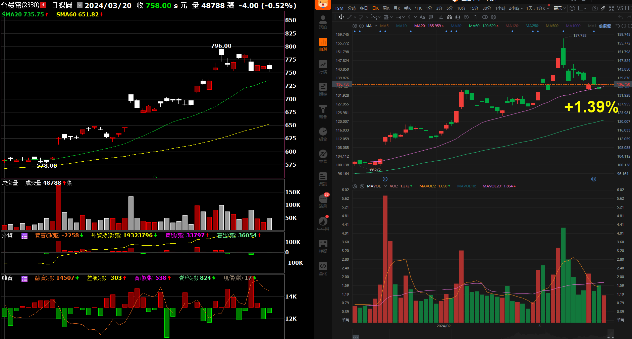Open the 量化 quant sidebar icon

tap(323, 269)
